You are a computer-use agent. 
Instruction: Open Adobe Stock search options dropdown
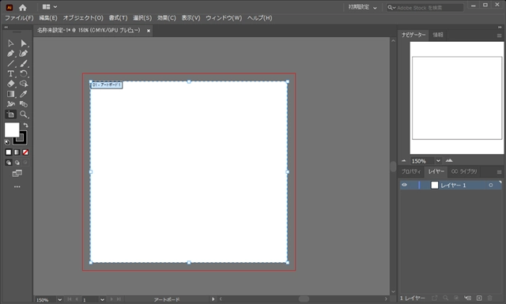click(391, 7)
